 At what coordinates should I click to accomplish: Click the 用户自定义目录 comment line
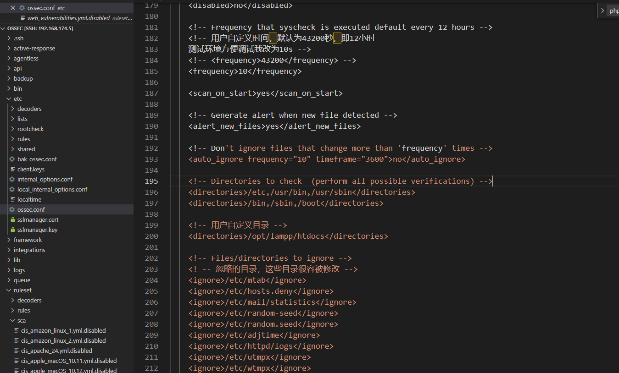coord(238,225)
